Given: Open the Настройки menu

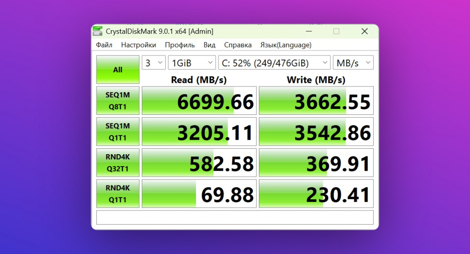Looking at the screenshot, I should pyautogui.click(x=138, y=45).
